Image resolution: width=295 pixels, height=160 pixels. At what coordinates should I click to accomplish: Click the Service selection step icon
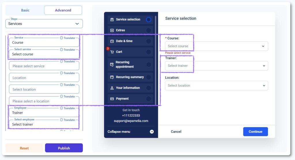coord(112,20)
